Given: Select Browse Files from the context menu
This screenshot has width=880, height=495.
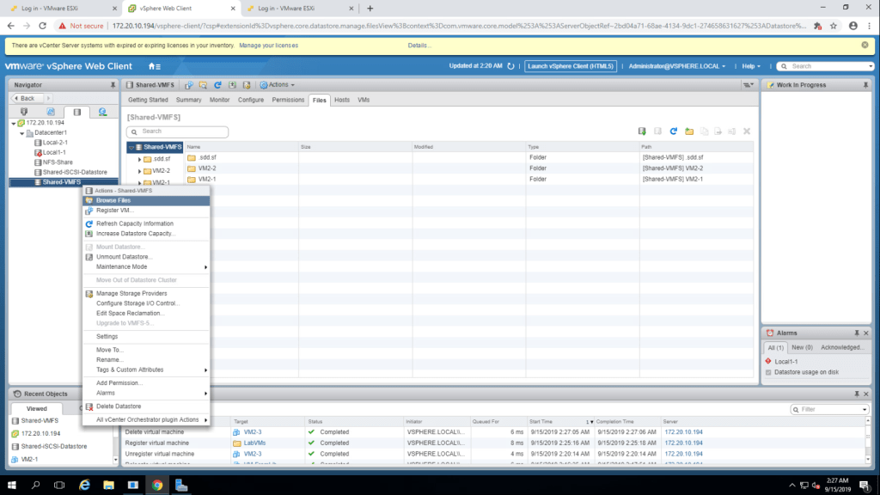Looking at the screenshot, I should coord(113,200).
